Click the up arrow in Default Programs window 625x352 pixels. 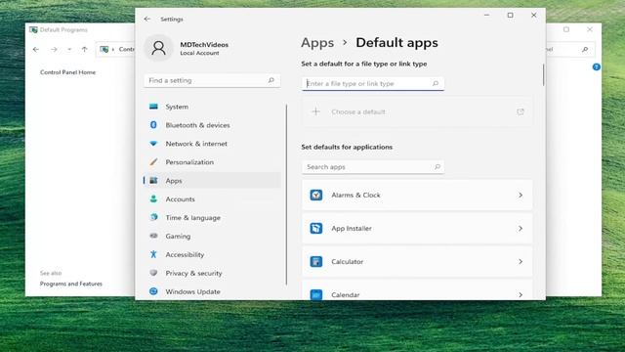pos(85,49)
